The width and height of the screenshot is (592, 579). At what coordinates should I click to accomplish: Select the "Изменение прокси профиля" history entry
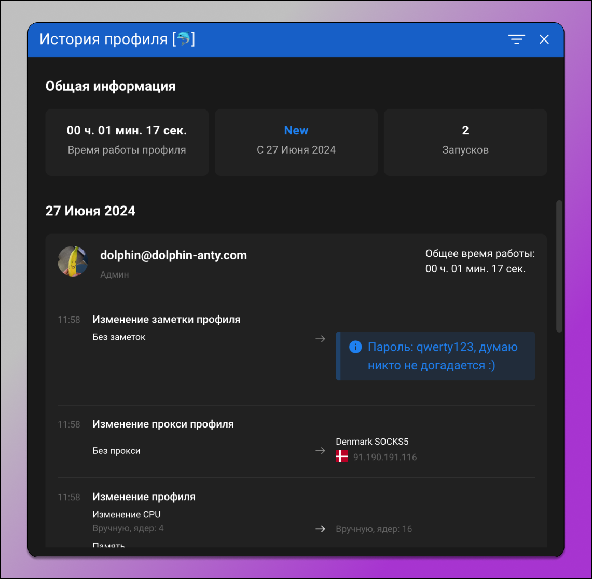(163, 424)
